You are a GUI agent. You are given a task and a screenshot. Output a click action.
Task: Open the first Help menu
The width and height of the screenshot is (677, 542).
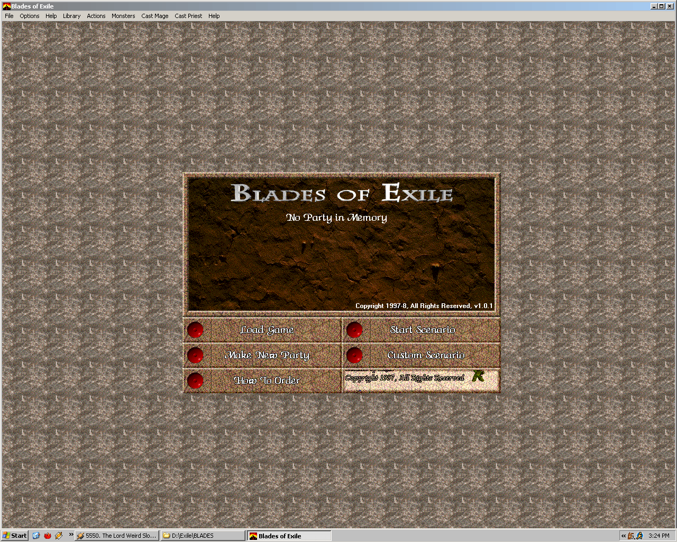51,16
